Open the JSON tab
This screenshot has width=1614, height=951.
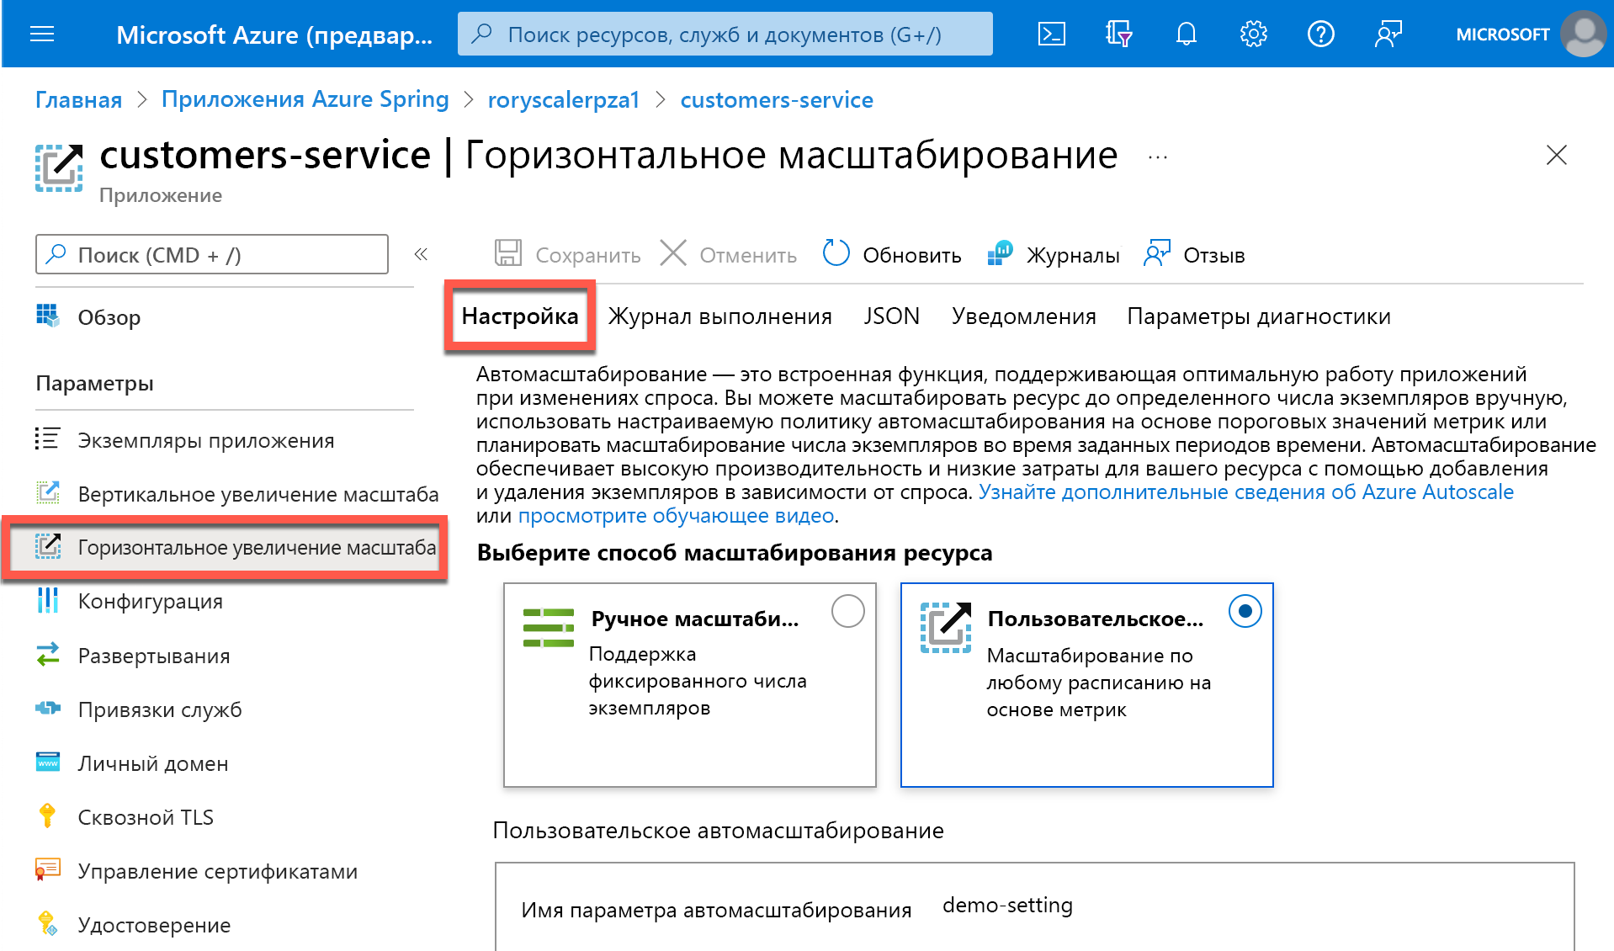tap(892, 316)
